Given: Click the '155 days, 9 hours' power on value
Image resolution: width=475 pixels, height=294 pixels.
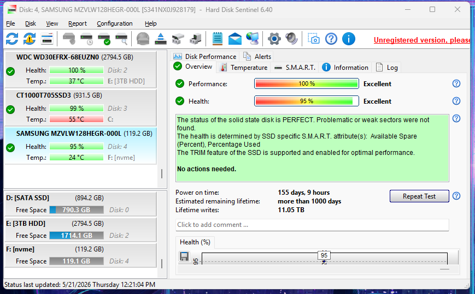Looking at the screenshot, I should 303,193.
